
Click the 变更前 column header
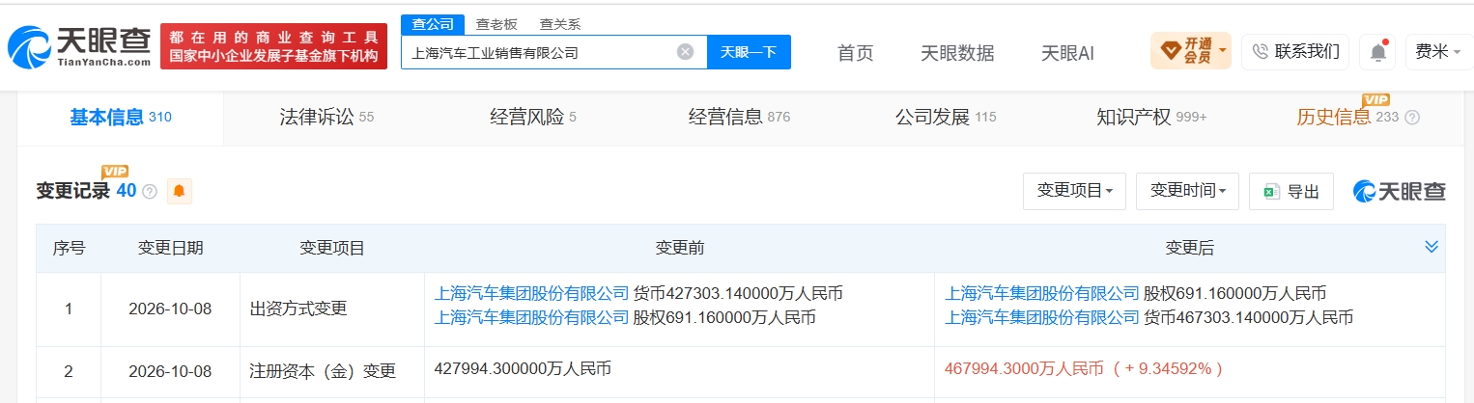680,248
